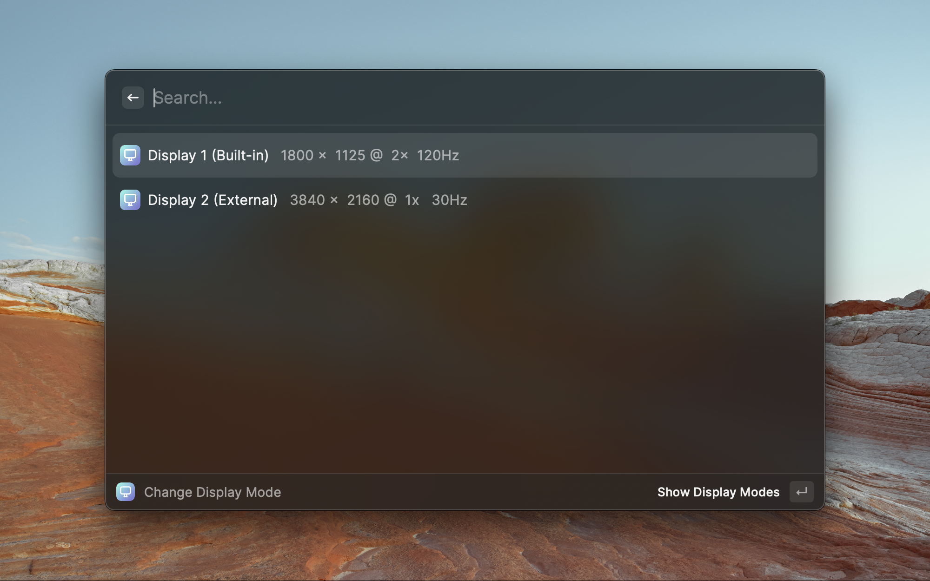930x581 pixels.
Task: Click the 1800 × 1125 resolution text
Action: [323, 155]
